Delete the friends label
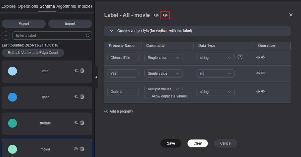The width and height of the screenshot is (301, 157). point(82,123)
